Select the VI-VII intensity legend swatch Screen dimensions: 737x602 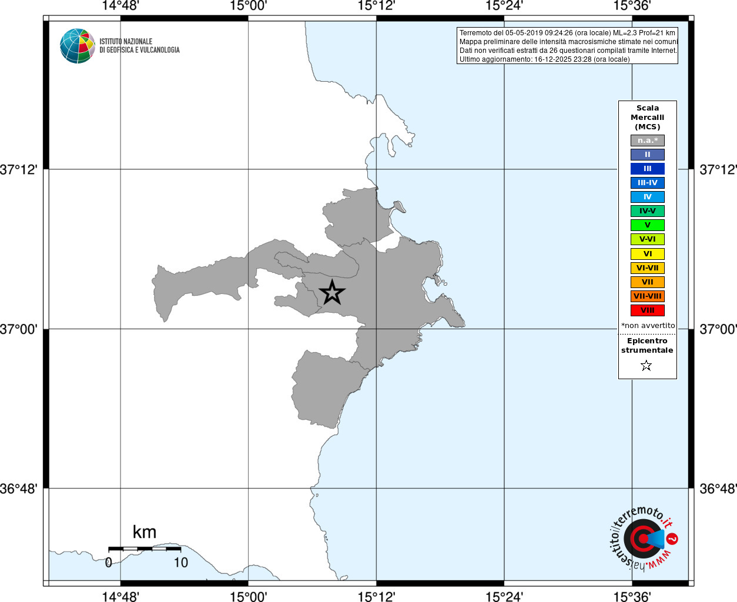[648, 268]
